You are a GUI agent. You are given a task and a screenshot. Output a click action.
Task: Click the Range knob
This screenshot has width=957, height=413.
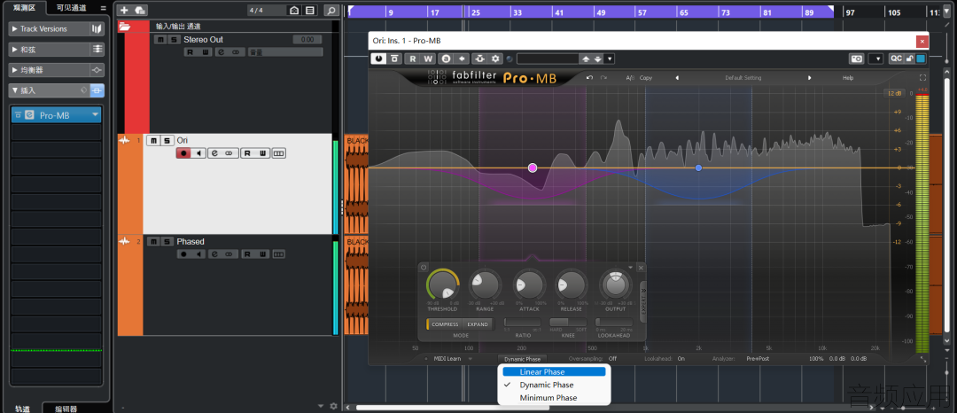coord(486,285)
